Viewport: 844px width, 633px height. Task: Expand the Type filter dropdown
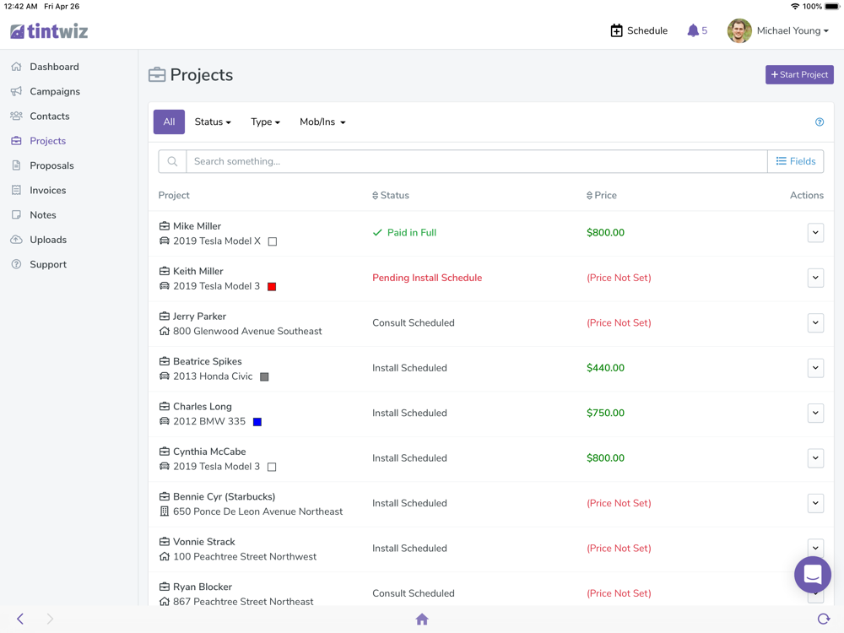pos(265,122)
